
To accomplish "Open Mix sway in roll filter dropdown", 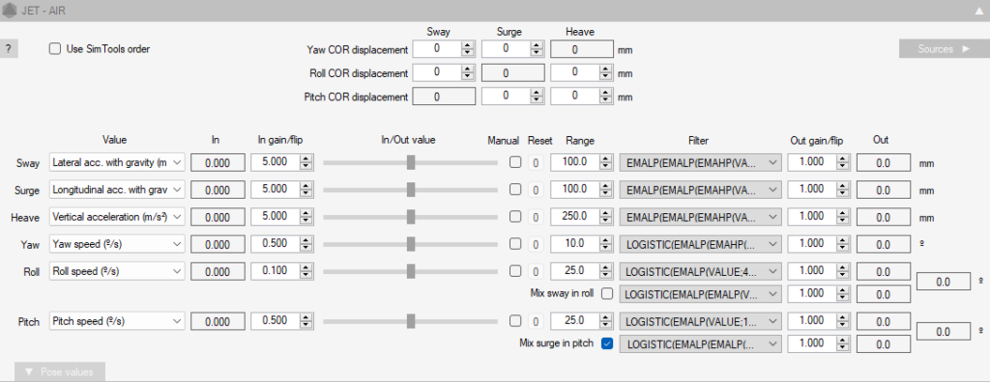I will pos(700,294).
